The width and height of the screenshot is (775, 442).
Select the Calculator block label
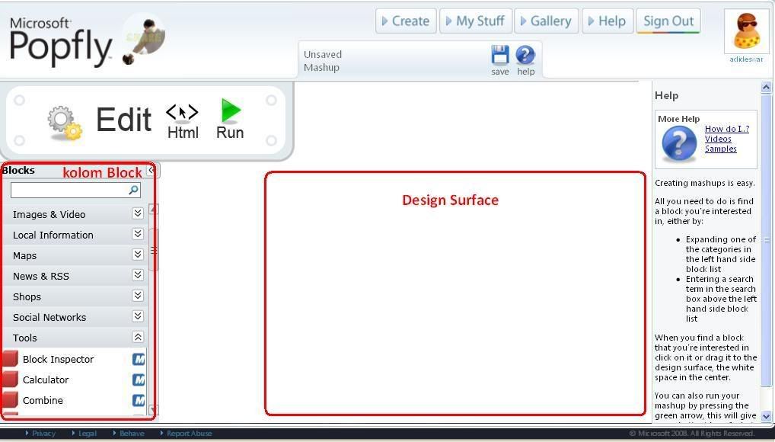coord(46,380)
